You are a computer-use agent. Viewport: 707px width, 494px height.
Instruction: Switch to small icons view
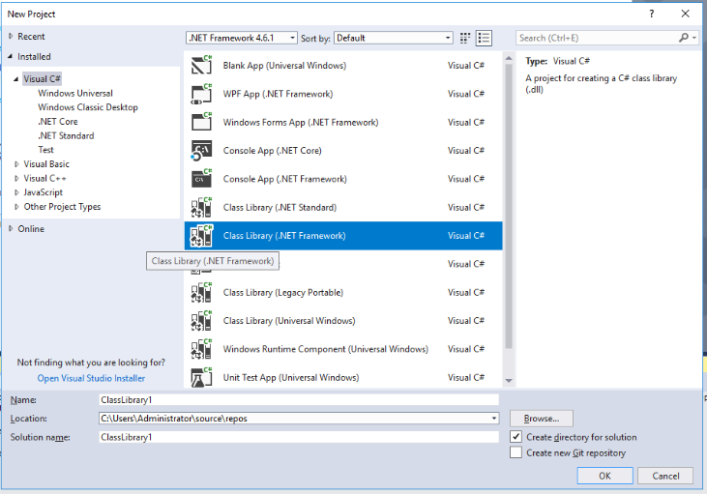click(465, 38)
